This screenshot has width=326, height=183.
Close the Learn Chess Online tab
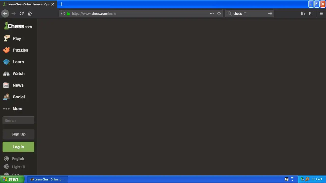tap(53, 4)
